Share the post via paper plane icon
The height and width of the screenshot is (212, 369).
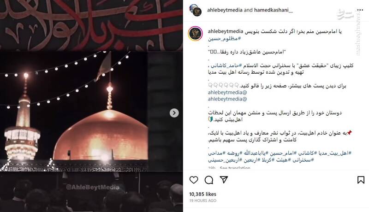click(x=224, y=180)
